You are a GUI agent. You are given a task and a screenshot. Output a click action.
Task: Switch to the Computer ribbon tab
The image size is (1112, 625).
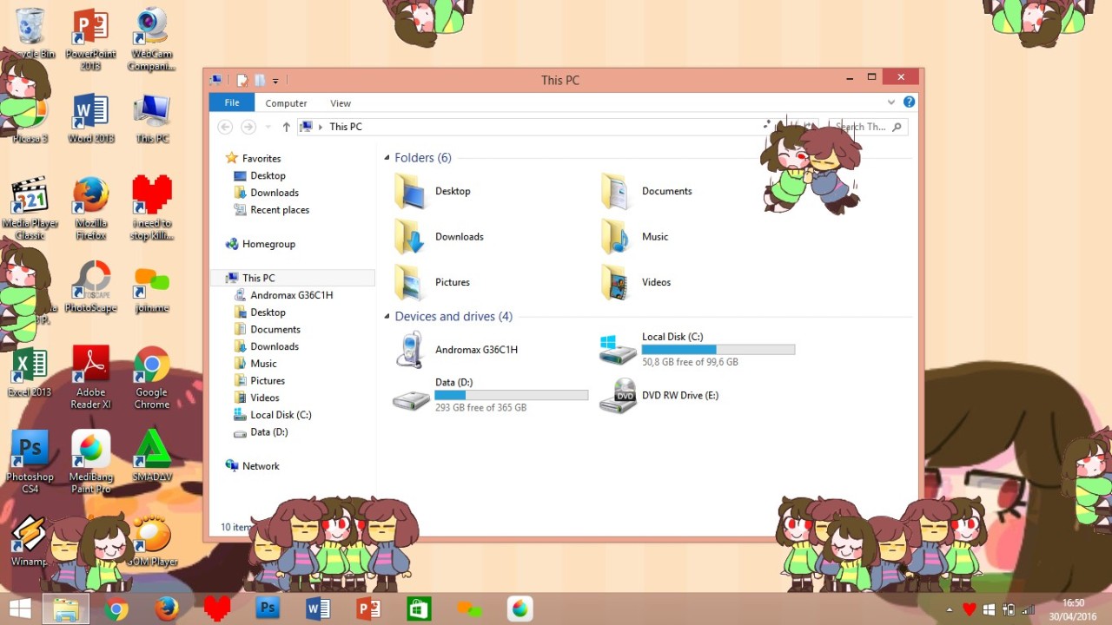[x=286, y=102]
